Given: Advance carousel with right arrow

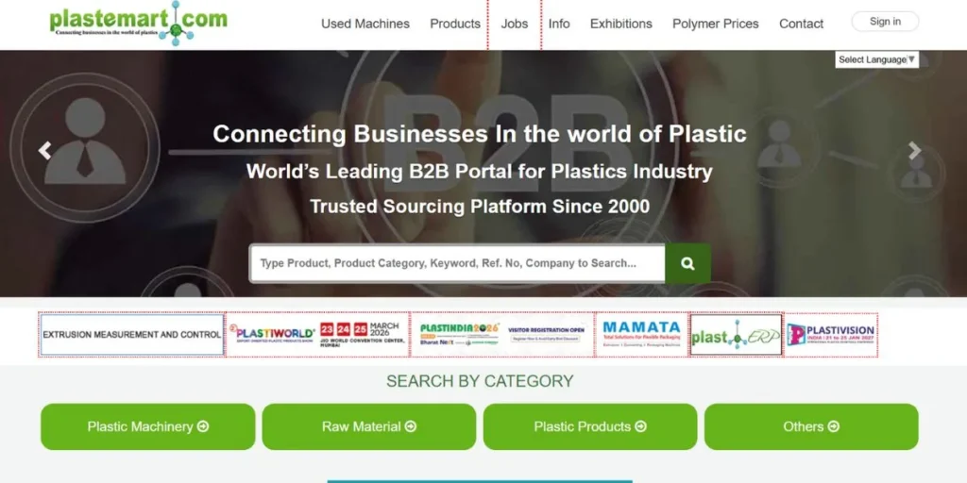Looking at the screenshot, I should 914,150.
